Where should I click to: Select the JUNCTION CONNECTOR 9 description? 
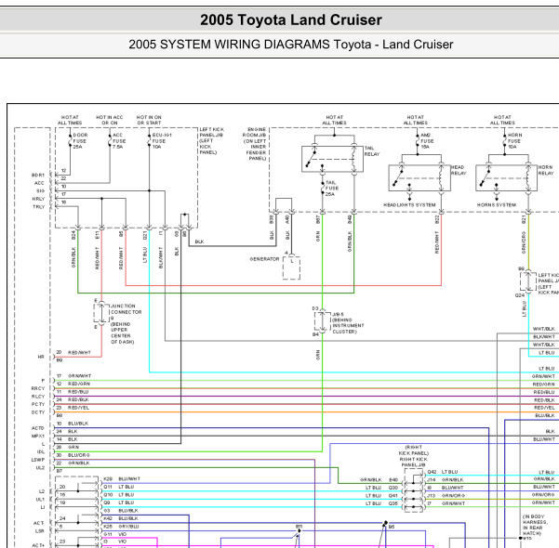click(x=126, y=324)
